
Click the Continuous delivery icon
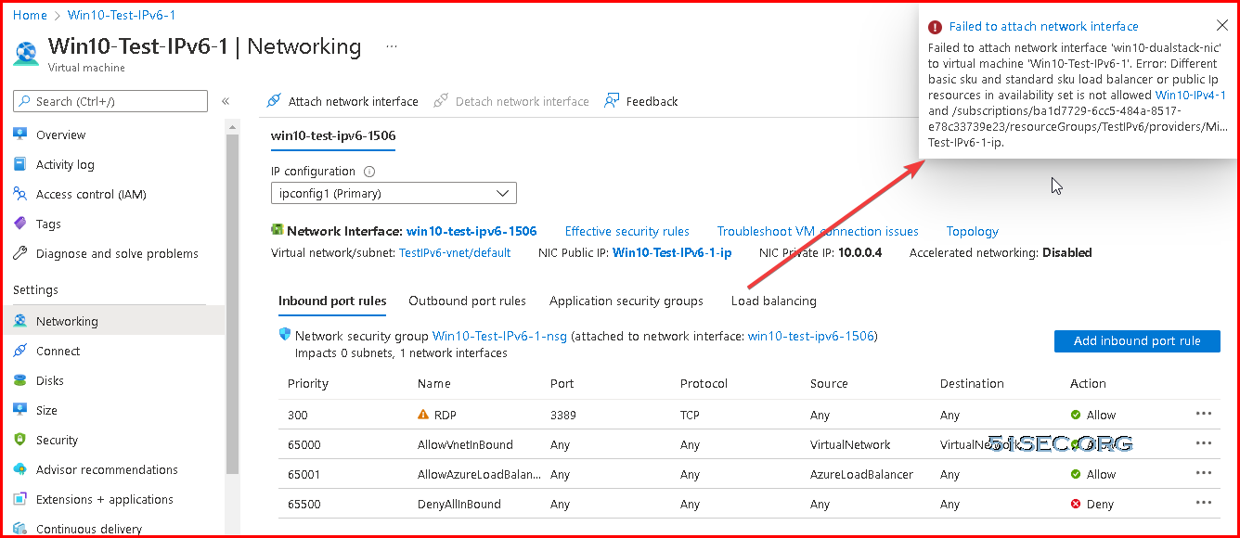[x=20, y=529]
